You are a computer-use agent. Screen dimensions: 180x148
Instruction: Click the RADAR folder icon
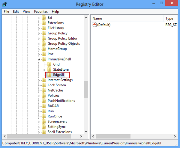pyautogui.click(x=44, y=106)
